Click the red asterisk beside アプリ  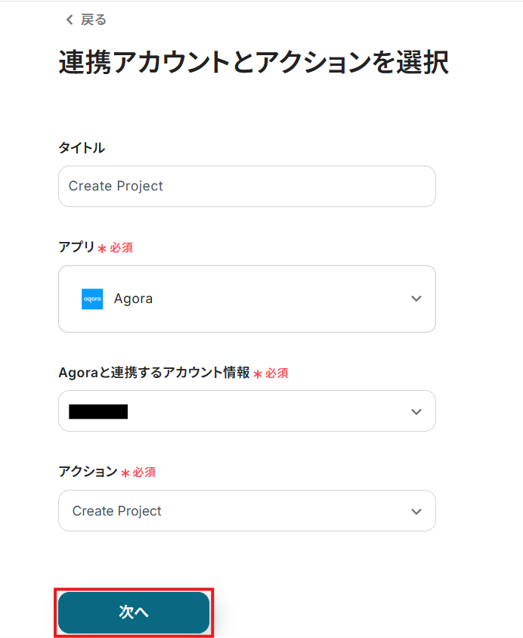click(102, 249)
